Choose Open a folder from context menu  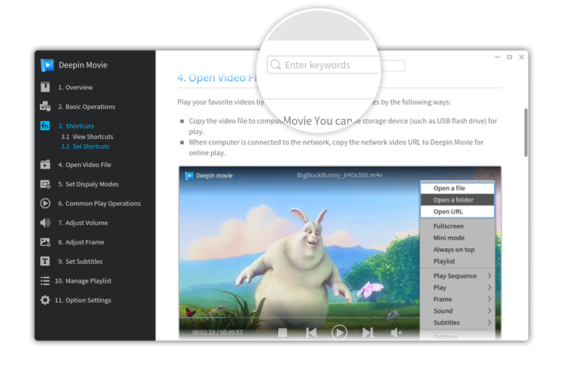pyautogui.click(x=458, y=200)
